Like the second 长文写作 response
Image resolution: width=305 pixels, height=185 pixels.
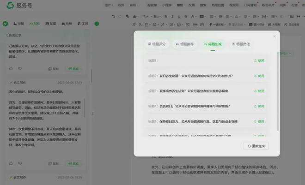11,163
